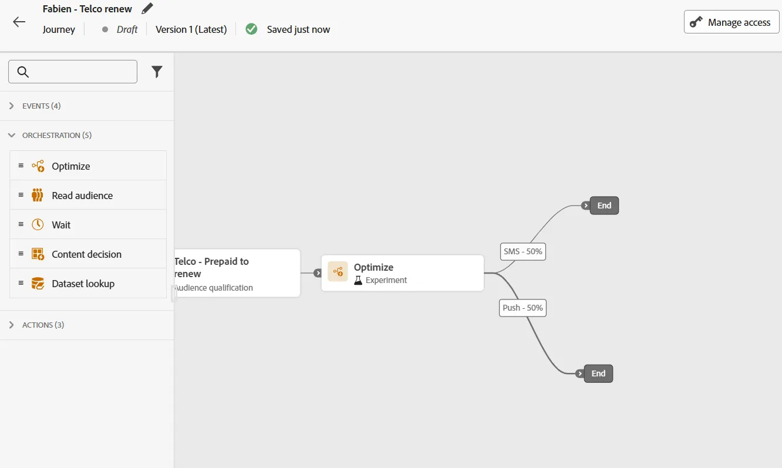Click the Fabien - Telco renew title
Image resolution: width=782 pixels, height=468 pixels.
(x=87, y=9)
